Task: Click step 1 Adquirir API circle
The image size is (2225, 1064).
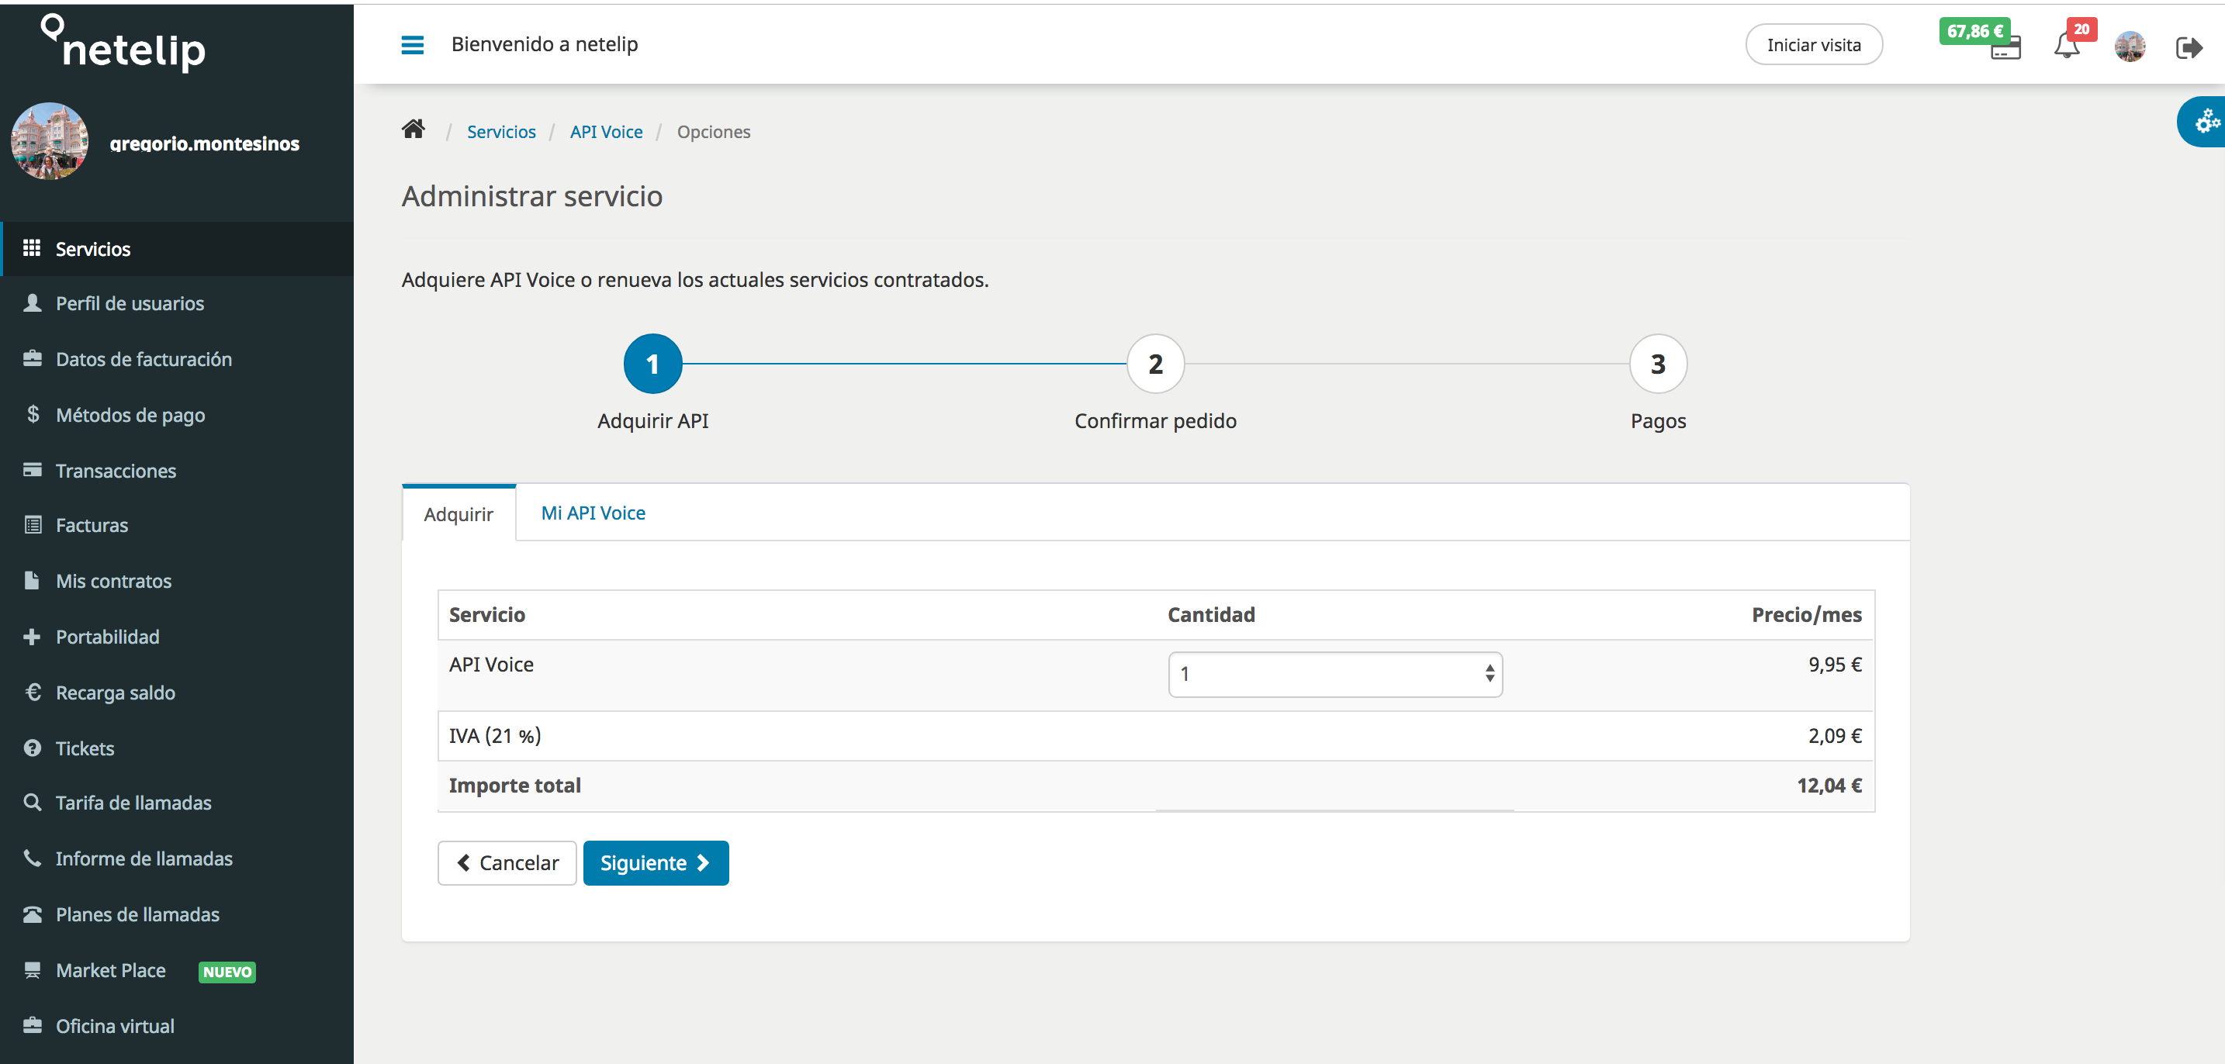Action: [653, 364]
